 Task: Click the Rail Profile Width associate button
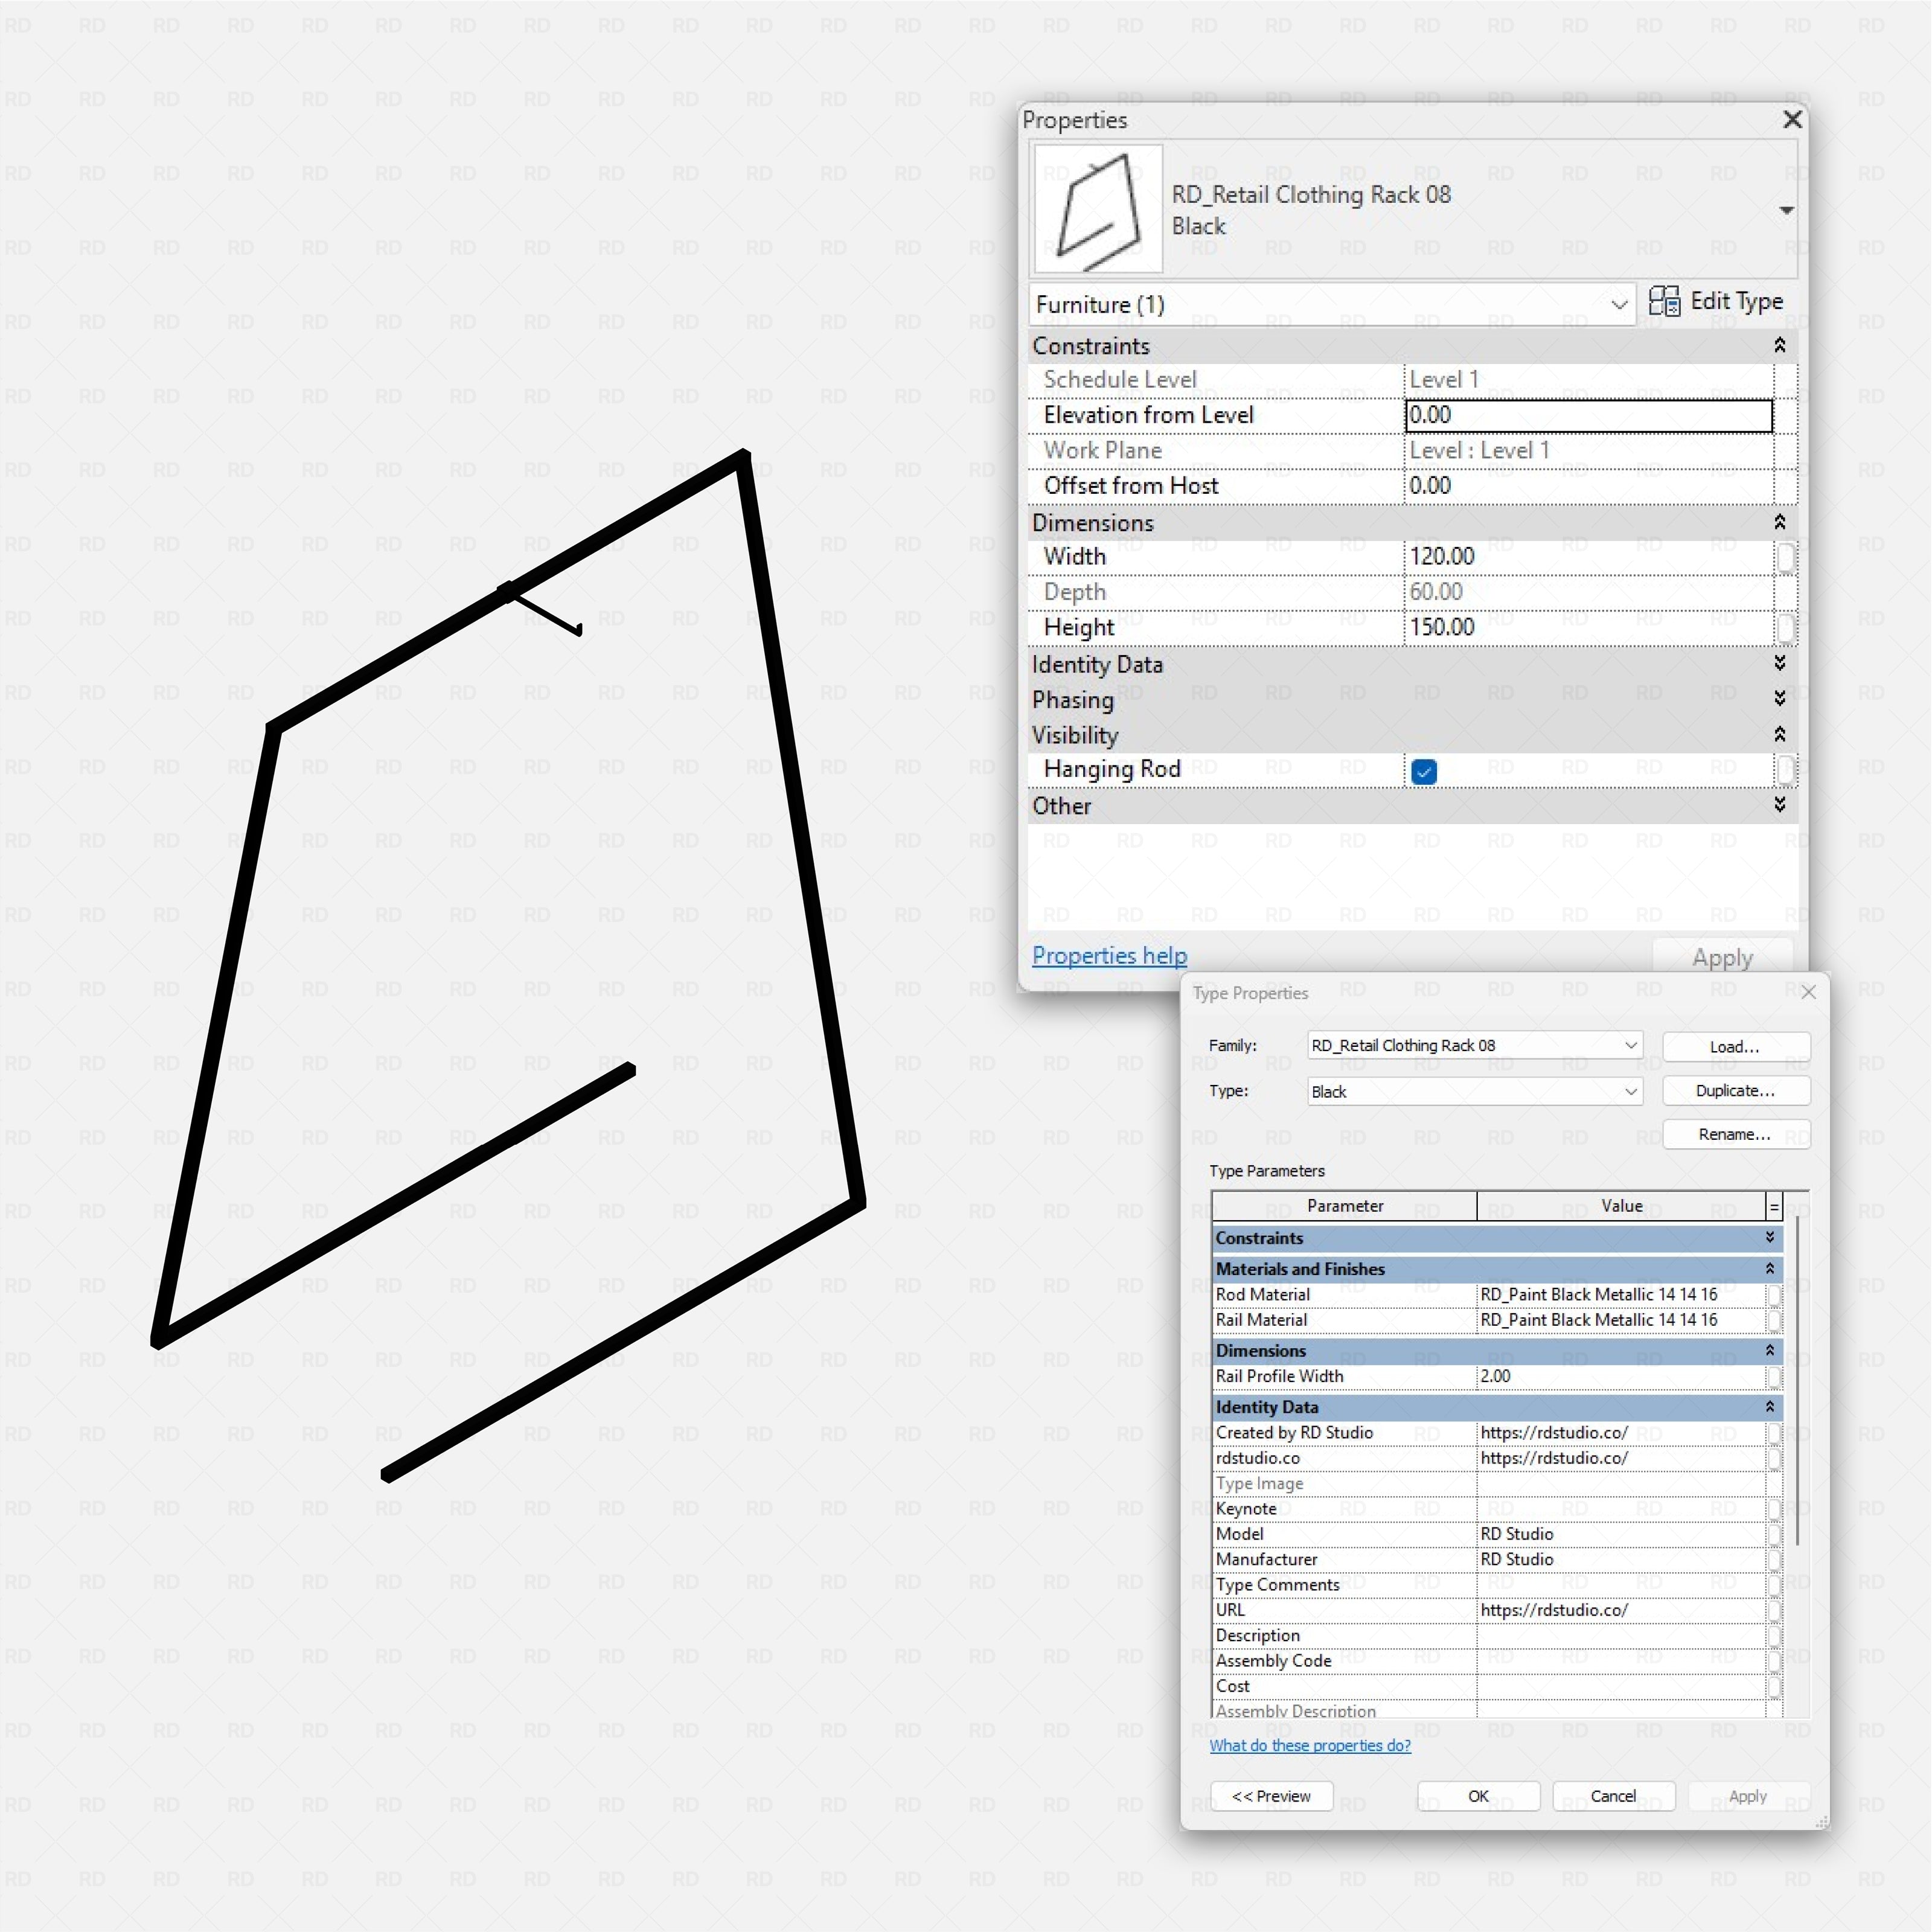[x=1774, y=1377]
